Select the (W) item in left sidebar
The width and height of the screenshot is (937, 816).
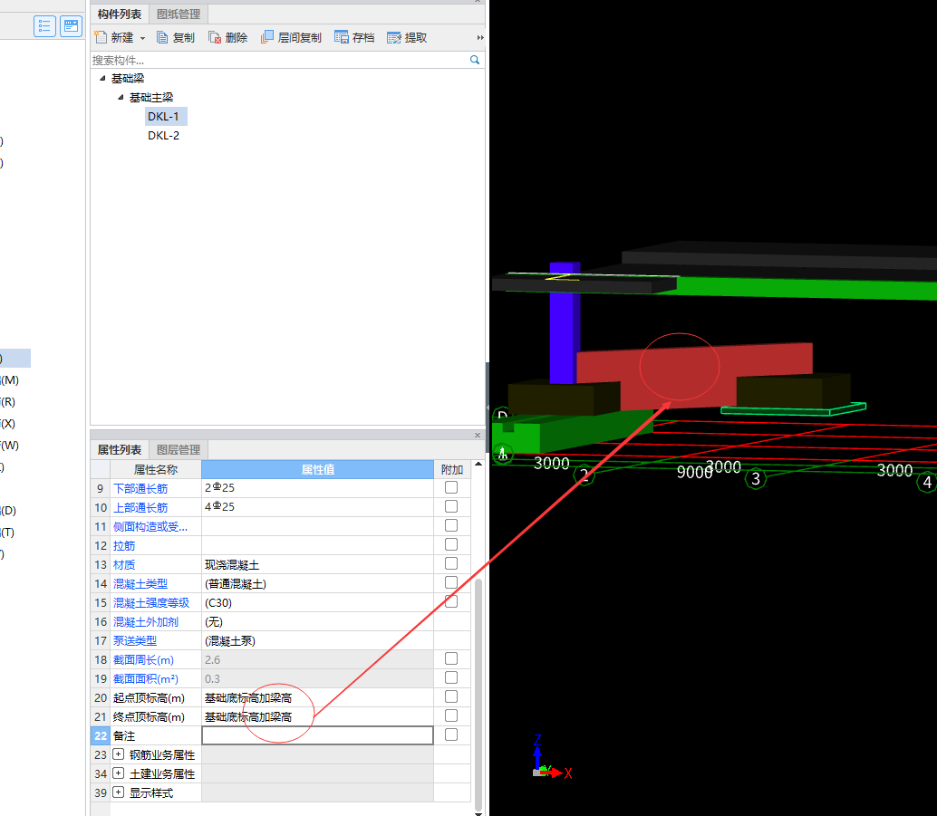click(10, 446)
